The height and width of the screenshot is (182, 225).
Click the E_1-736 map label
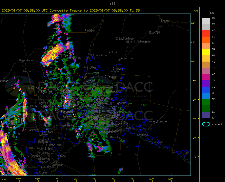click(x=154, y=33)
